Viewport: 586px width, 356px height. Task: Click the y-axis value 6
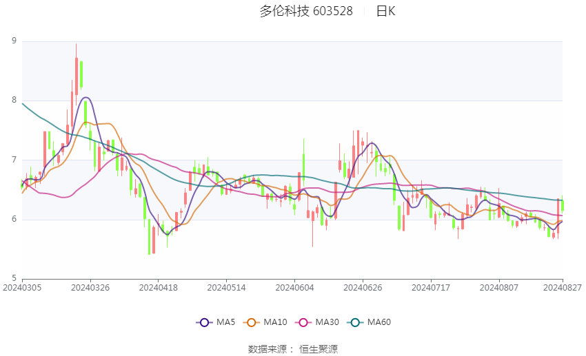coord(14,219)
